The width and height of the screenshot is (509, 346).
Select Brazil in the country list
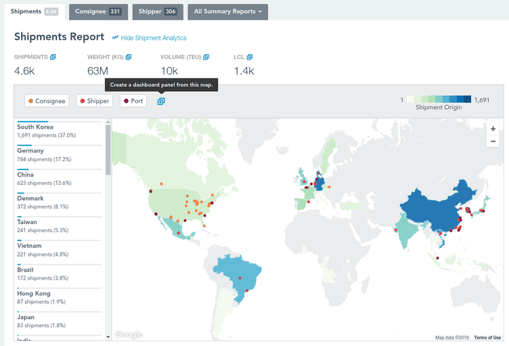[x=60, y=274]
